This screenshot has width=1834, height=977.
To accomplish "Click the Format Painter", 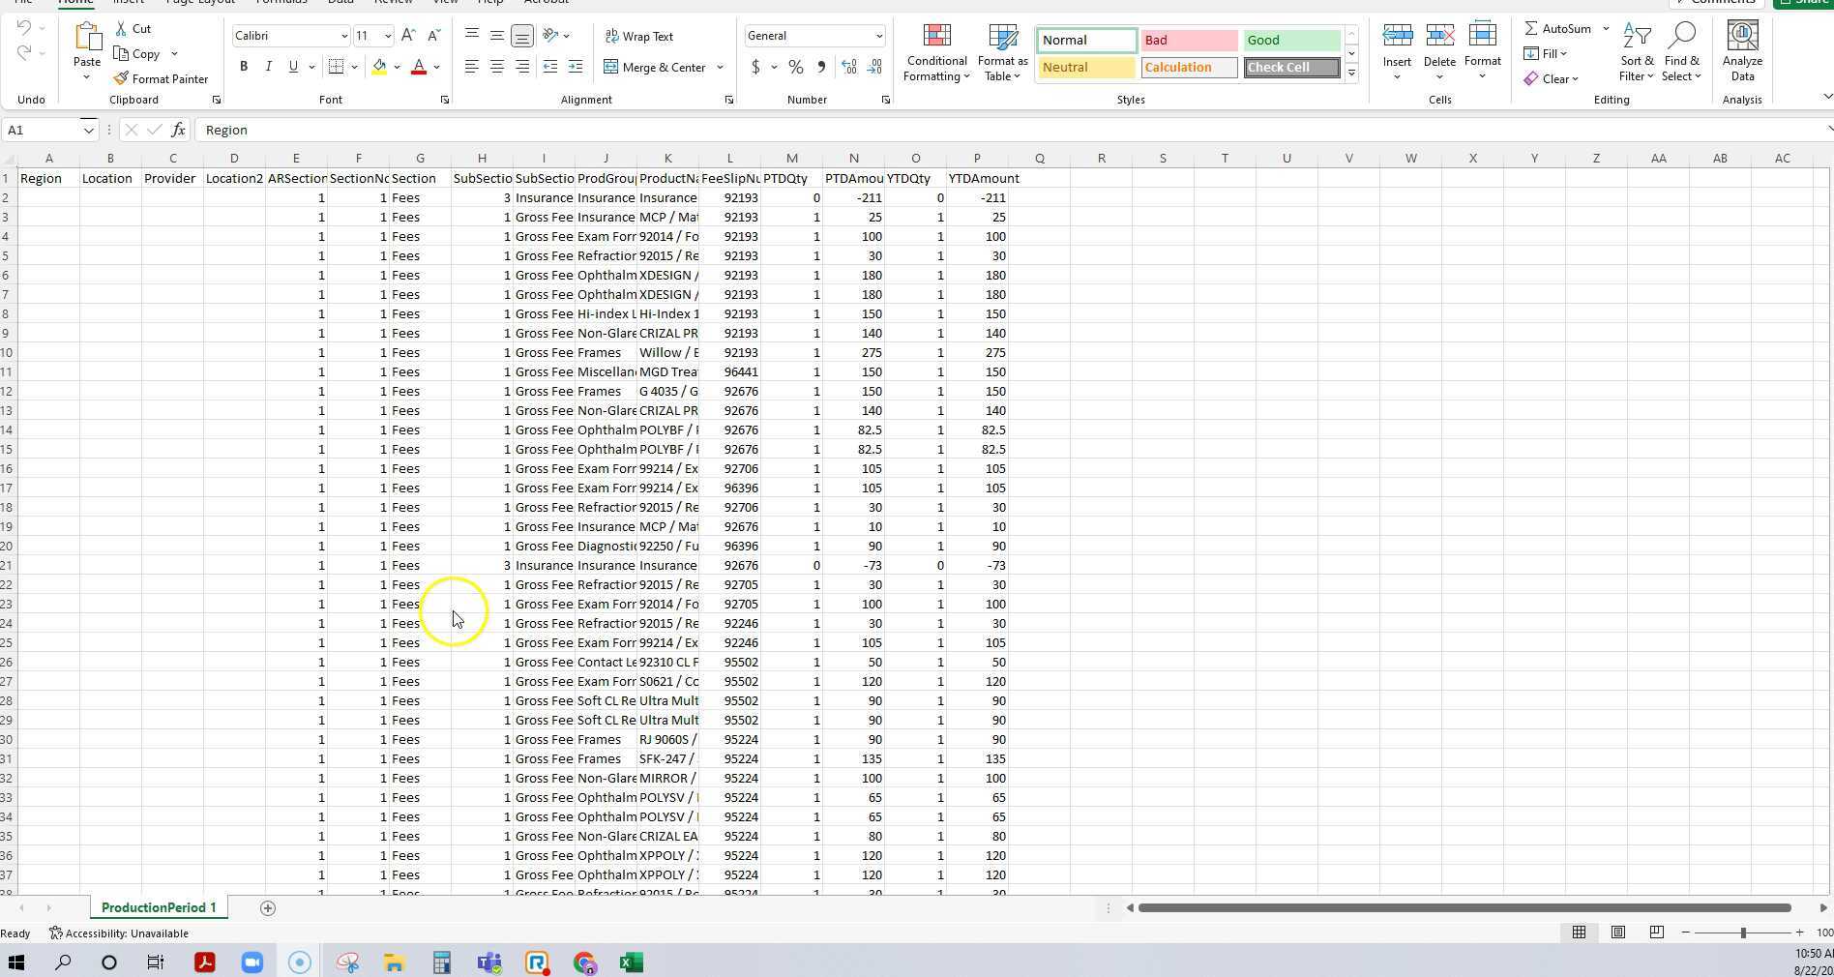I will pyautogui.click(x=161, y=78).
